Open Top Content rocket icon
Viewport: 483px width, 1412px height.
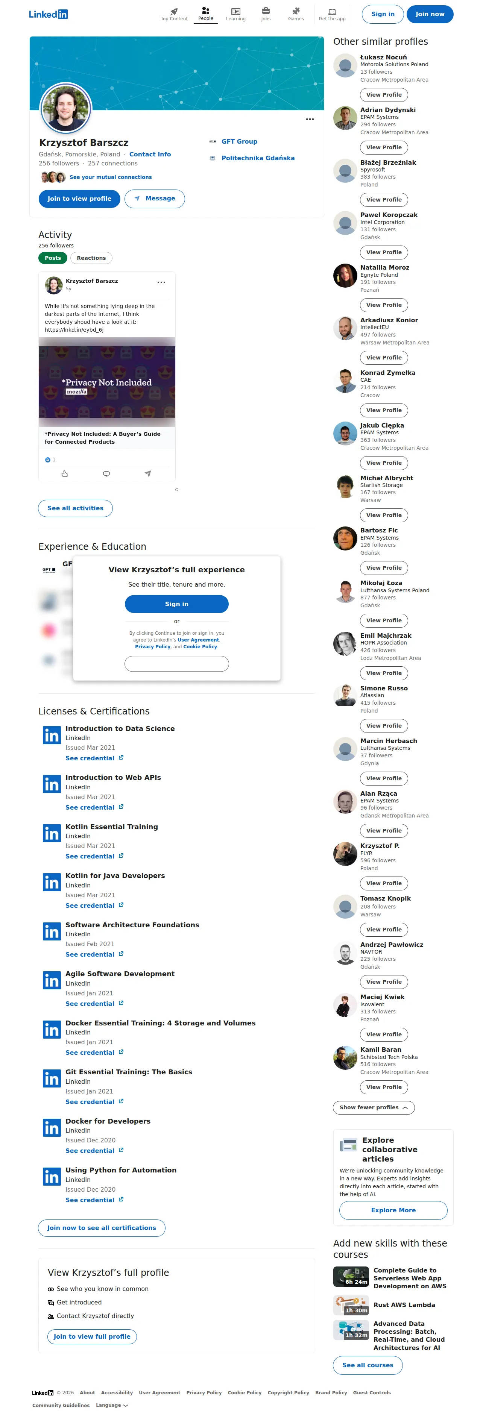[x=174, y=11]
